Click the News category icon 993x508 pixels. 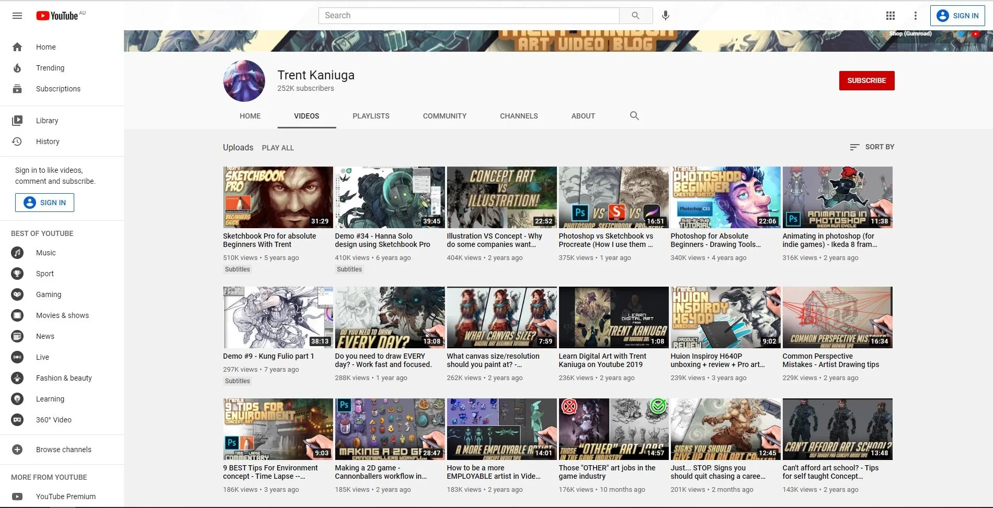pyautogui.click(x=17, y=336)
